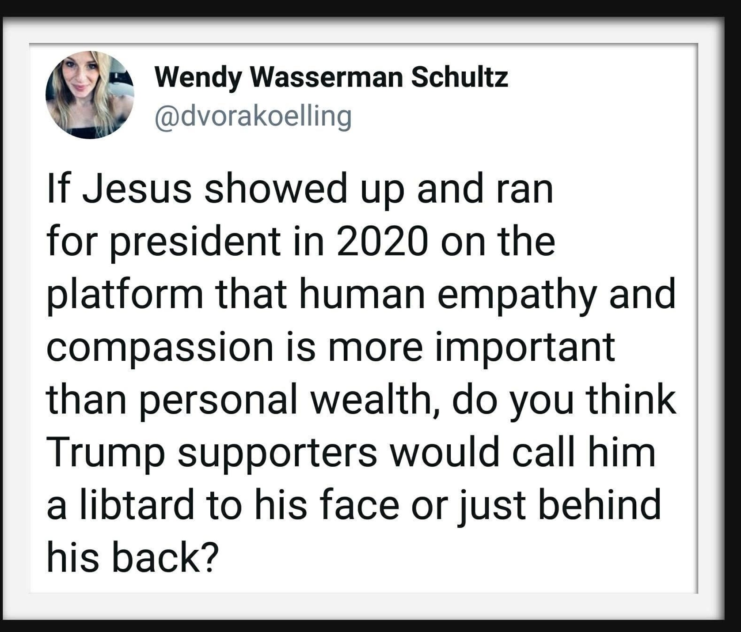Viewport: 741px width, 632px height.
Task: Click the final words "his back?"
Action: pos(133,557)
